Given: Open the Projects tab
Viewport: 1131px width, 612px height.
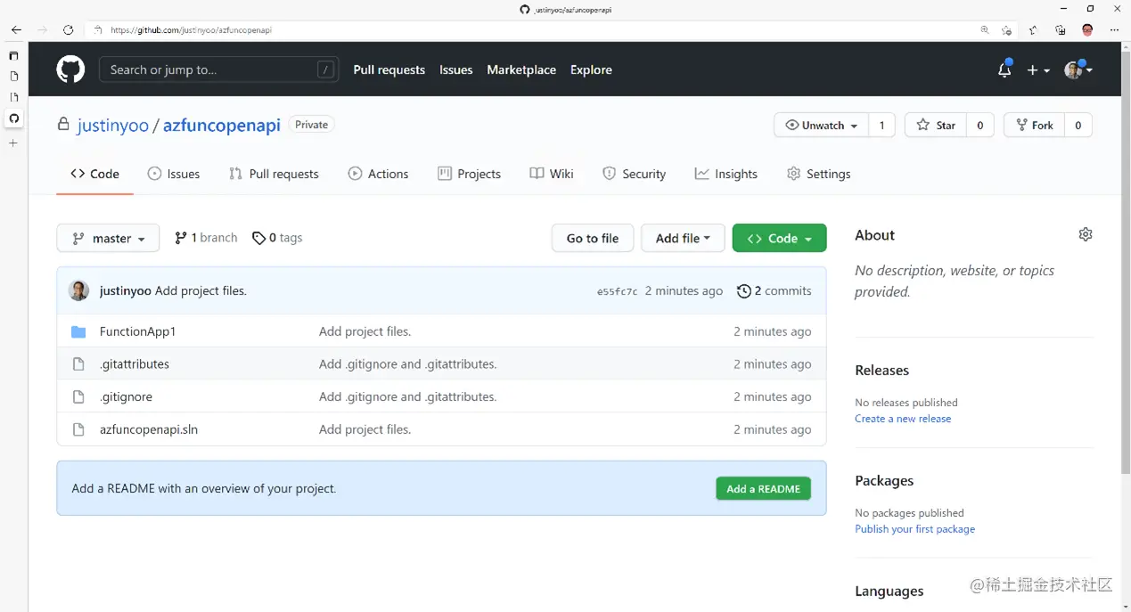Looking at the screenshot, I should click(470, 174).
